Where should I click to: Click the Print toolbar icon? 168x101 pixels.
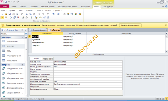pyautogui.click(x=13, y=14)
